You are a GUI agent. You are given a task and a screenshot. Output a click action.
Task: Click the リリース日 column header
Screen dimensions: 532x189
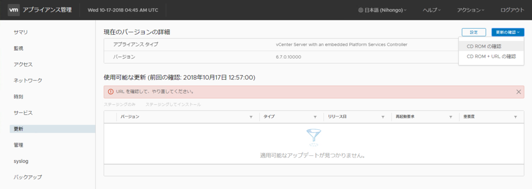pyautogui.click(x=337, y=117)
